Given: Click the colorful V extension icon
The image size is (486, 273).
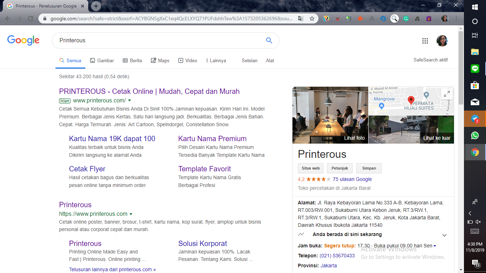Looking at the screenshot, I should pos(326,18).
